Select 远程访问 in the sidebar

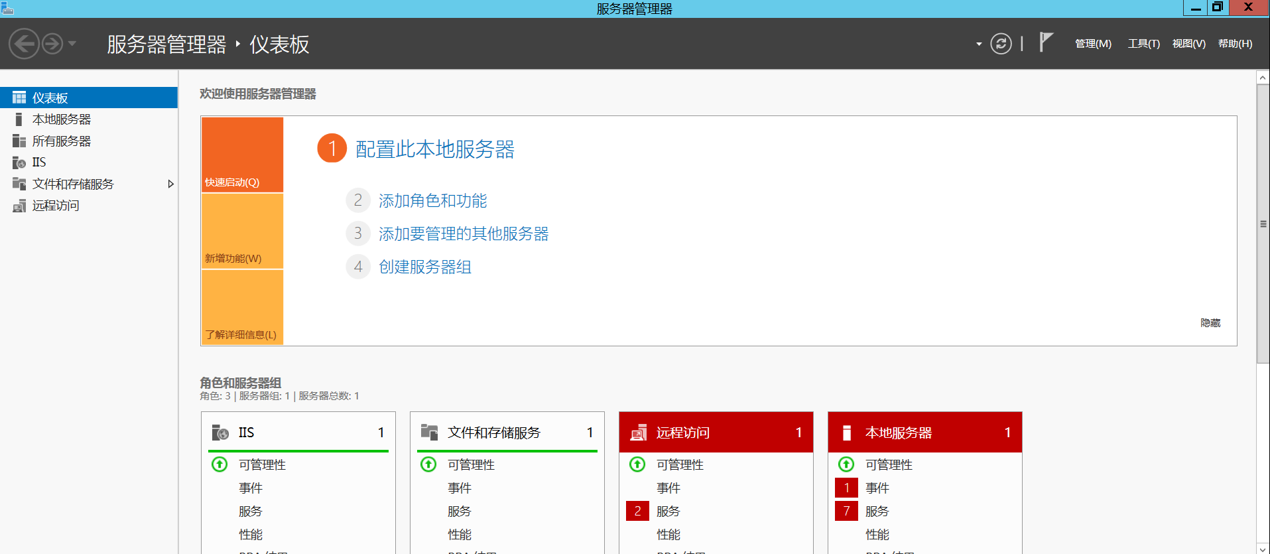(x=89, y=206)
